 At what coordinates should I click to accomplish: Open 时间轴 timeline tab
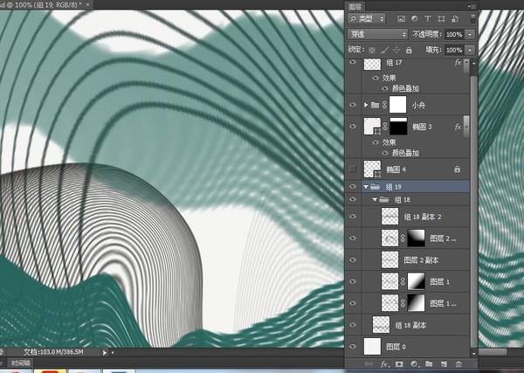[x=21, y=363]
